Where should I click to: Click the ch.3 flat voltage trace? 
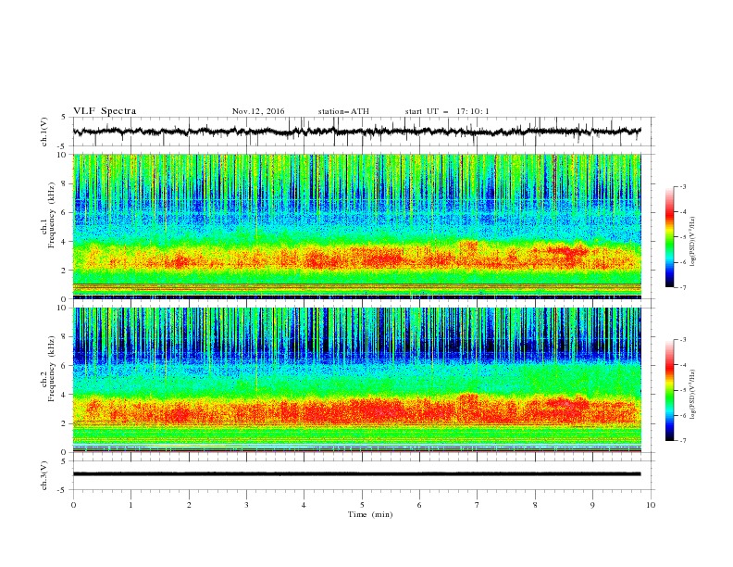[x=356, y=474]
